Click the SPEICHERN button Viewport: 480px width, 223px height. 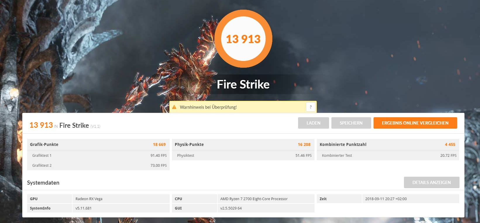click(351, 123)
